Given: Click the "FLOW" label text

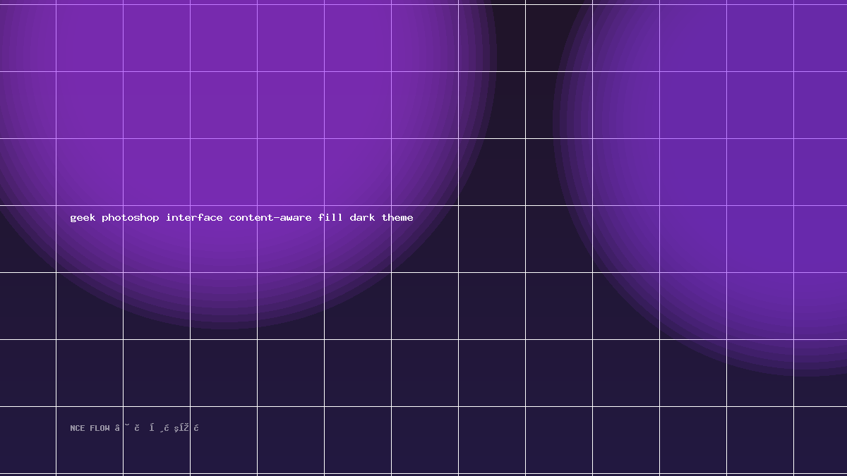Looking at the screenshot, I should click(100, 428).
